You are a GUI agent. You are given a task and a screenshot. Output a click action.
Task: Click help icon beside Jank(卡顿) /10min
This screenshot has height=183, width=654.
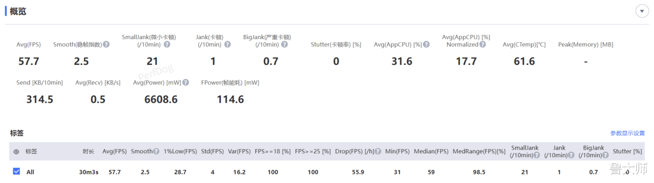227,44
